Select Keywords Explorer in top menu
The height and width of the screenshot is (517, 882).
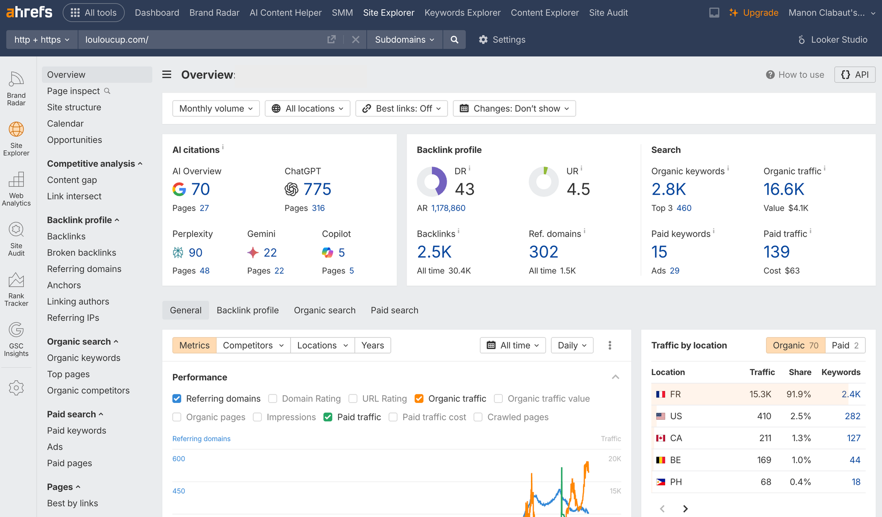(x=462, y=13)
